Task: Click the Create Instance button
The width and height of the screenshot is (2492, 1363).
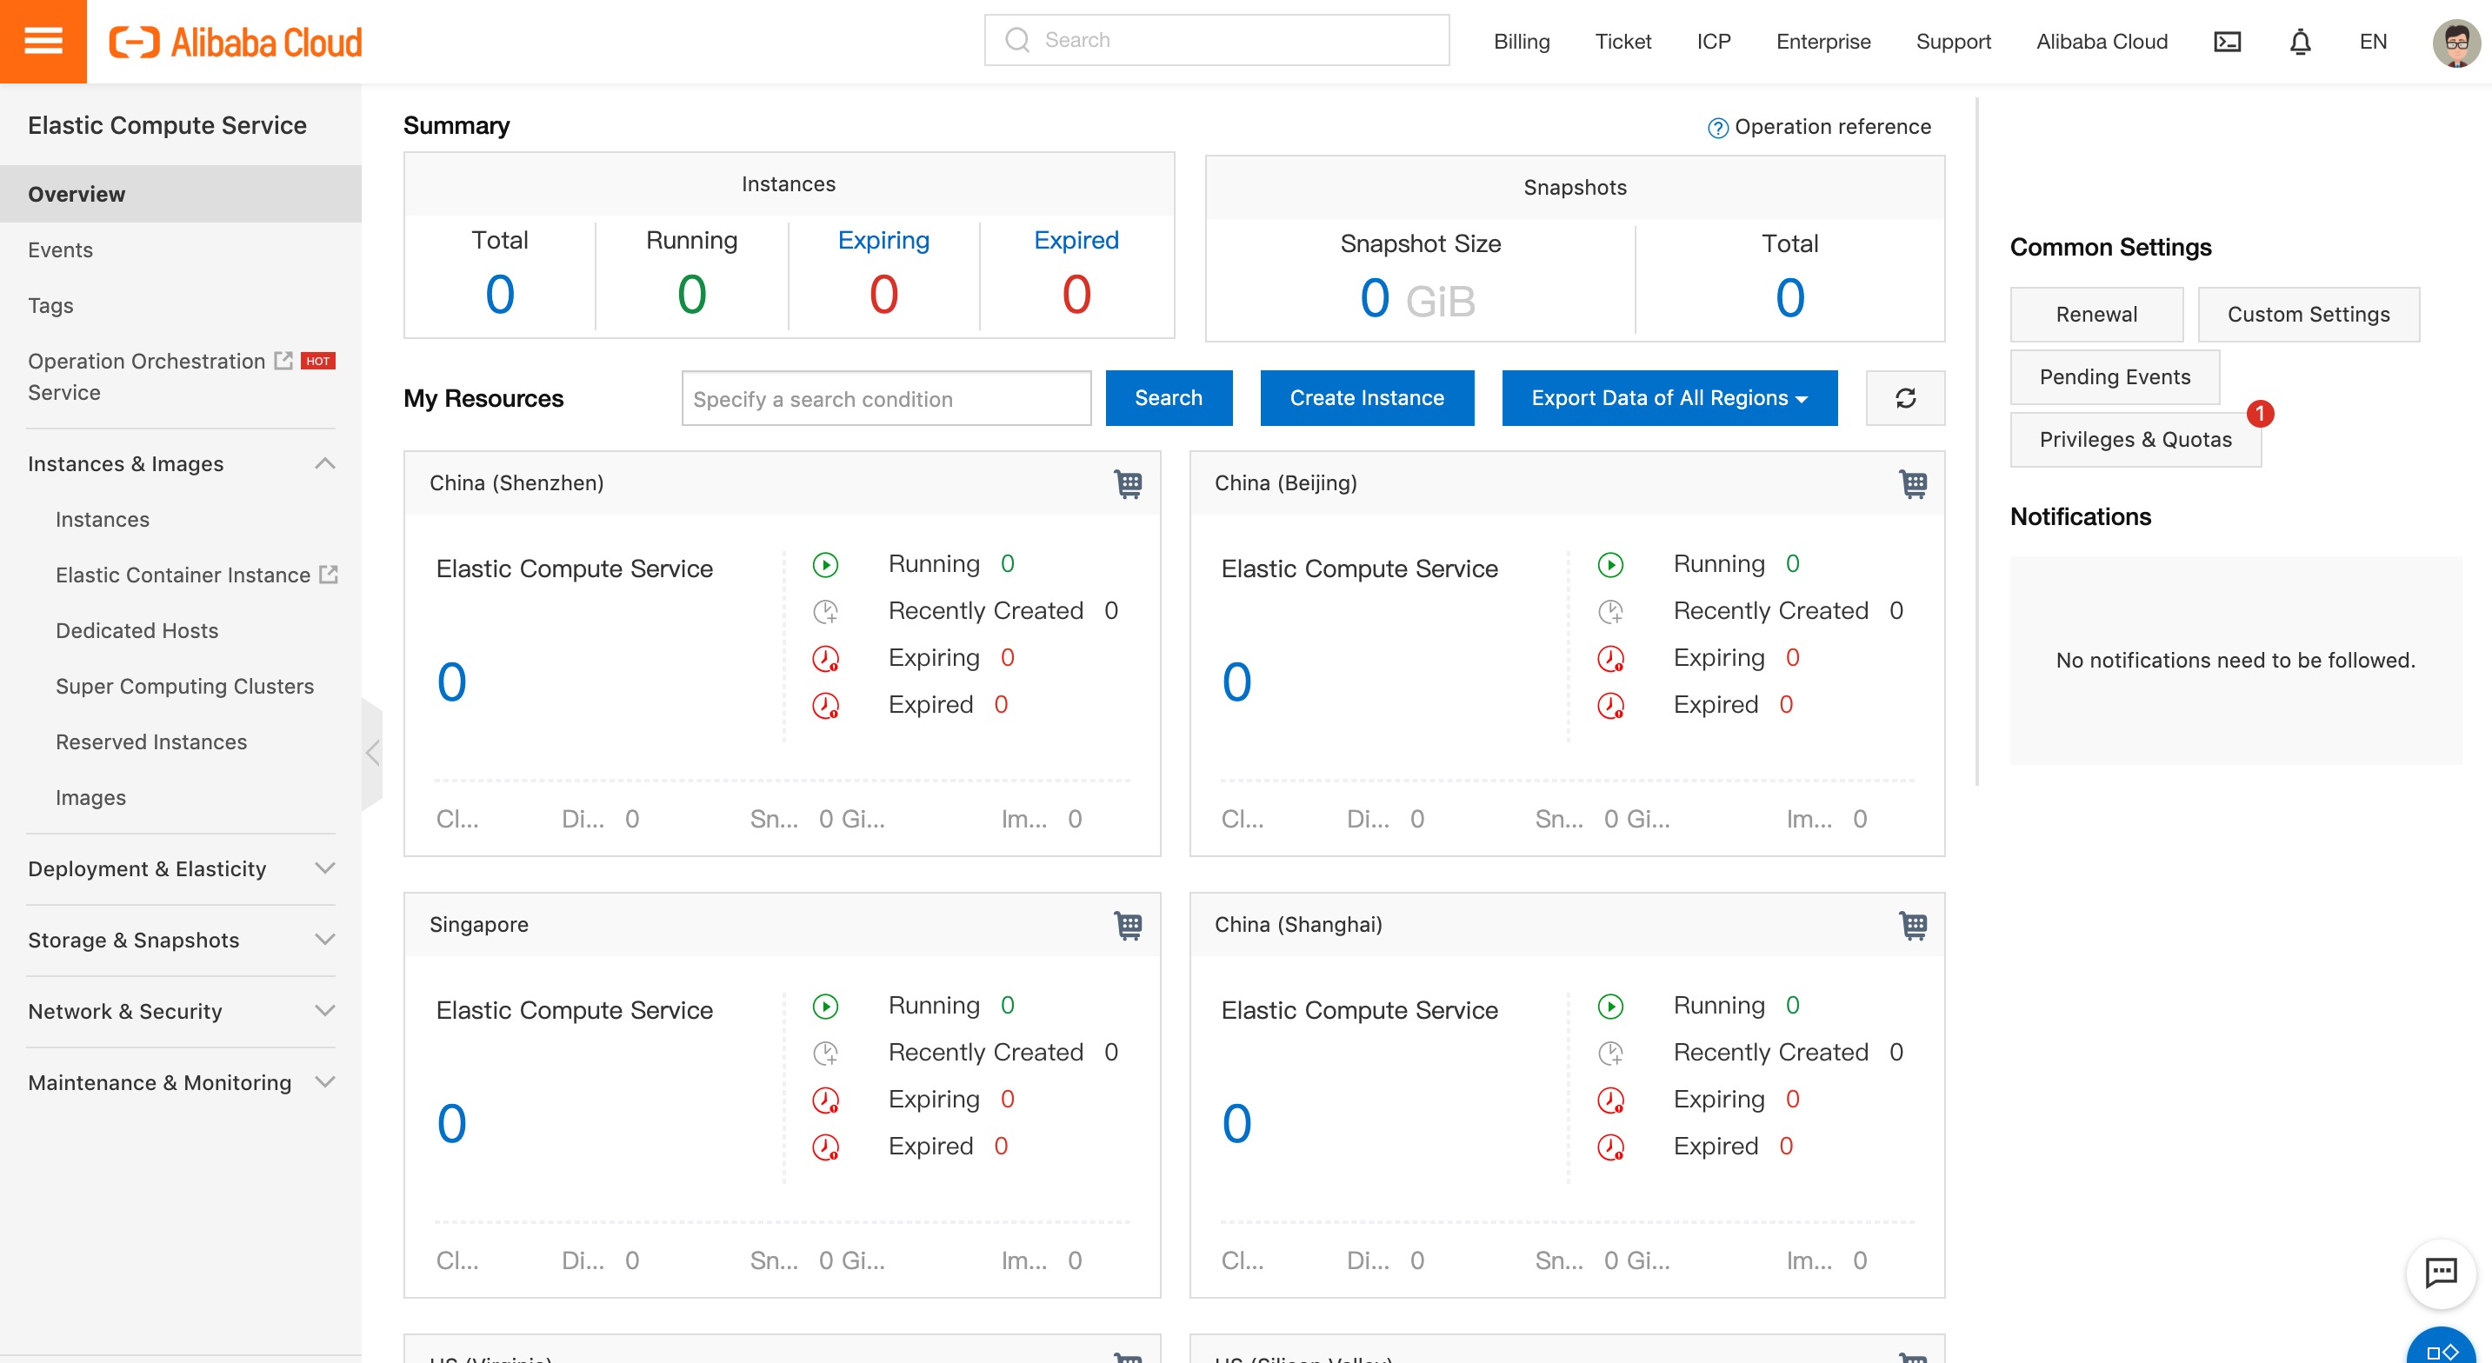Action: (1366, 398)
